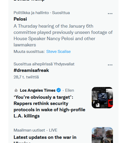Viewport: 125px width, 143px height.
Task: Click the Politiikka ja hallinto category label
Action: pyautogui.click(x=31, y=13)
